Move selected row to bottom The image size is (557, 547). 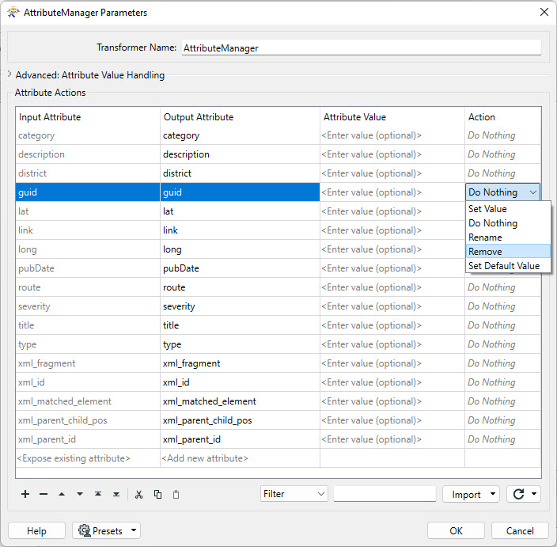tap(116, 494)
